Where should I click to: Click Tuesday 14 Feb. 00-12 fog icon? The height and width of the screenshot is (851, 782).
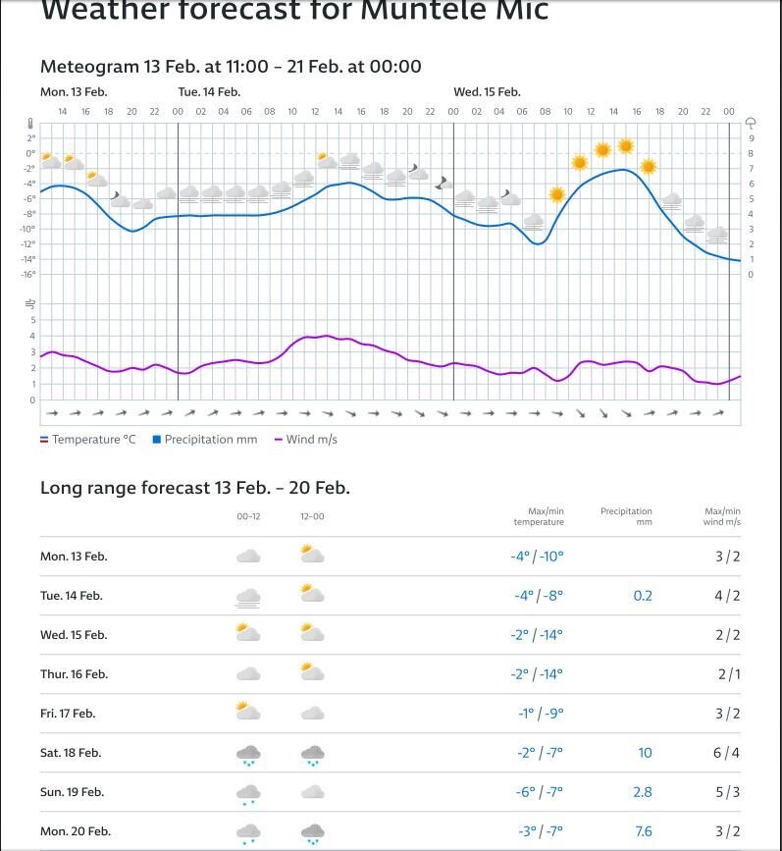click(248, 596)
